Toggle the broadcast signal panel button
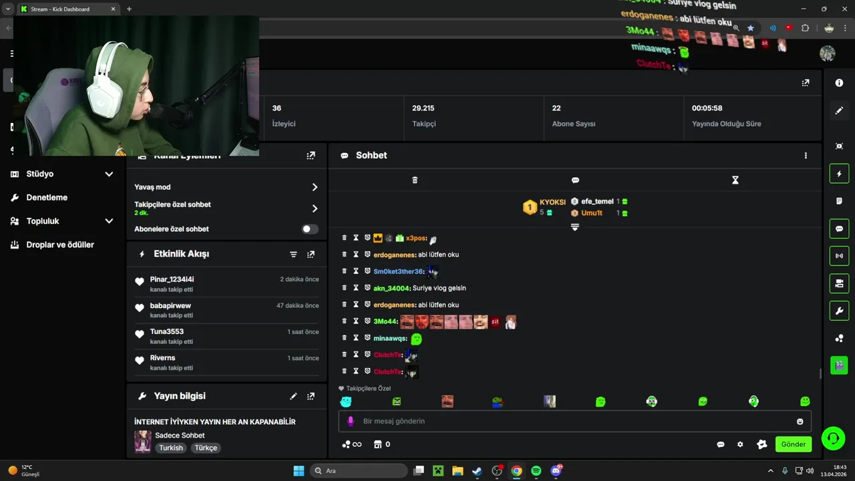 pos(839,256)
